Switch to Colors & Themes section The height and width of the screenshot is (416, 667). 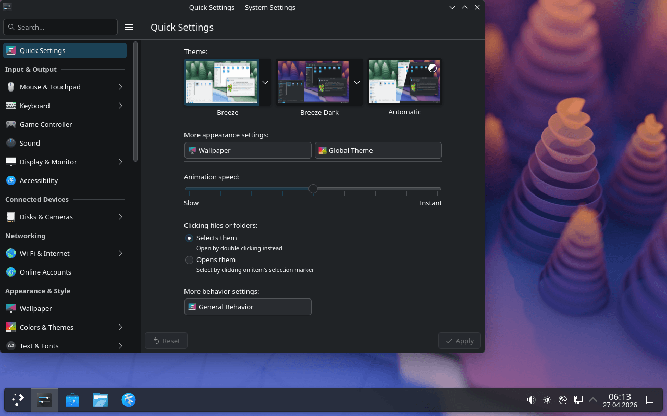pos(46,327)
